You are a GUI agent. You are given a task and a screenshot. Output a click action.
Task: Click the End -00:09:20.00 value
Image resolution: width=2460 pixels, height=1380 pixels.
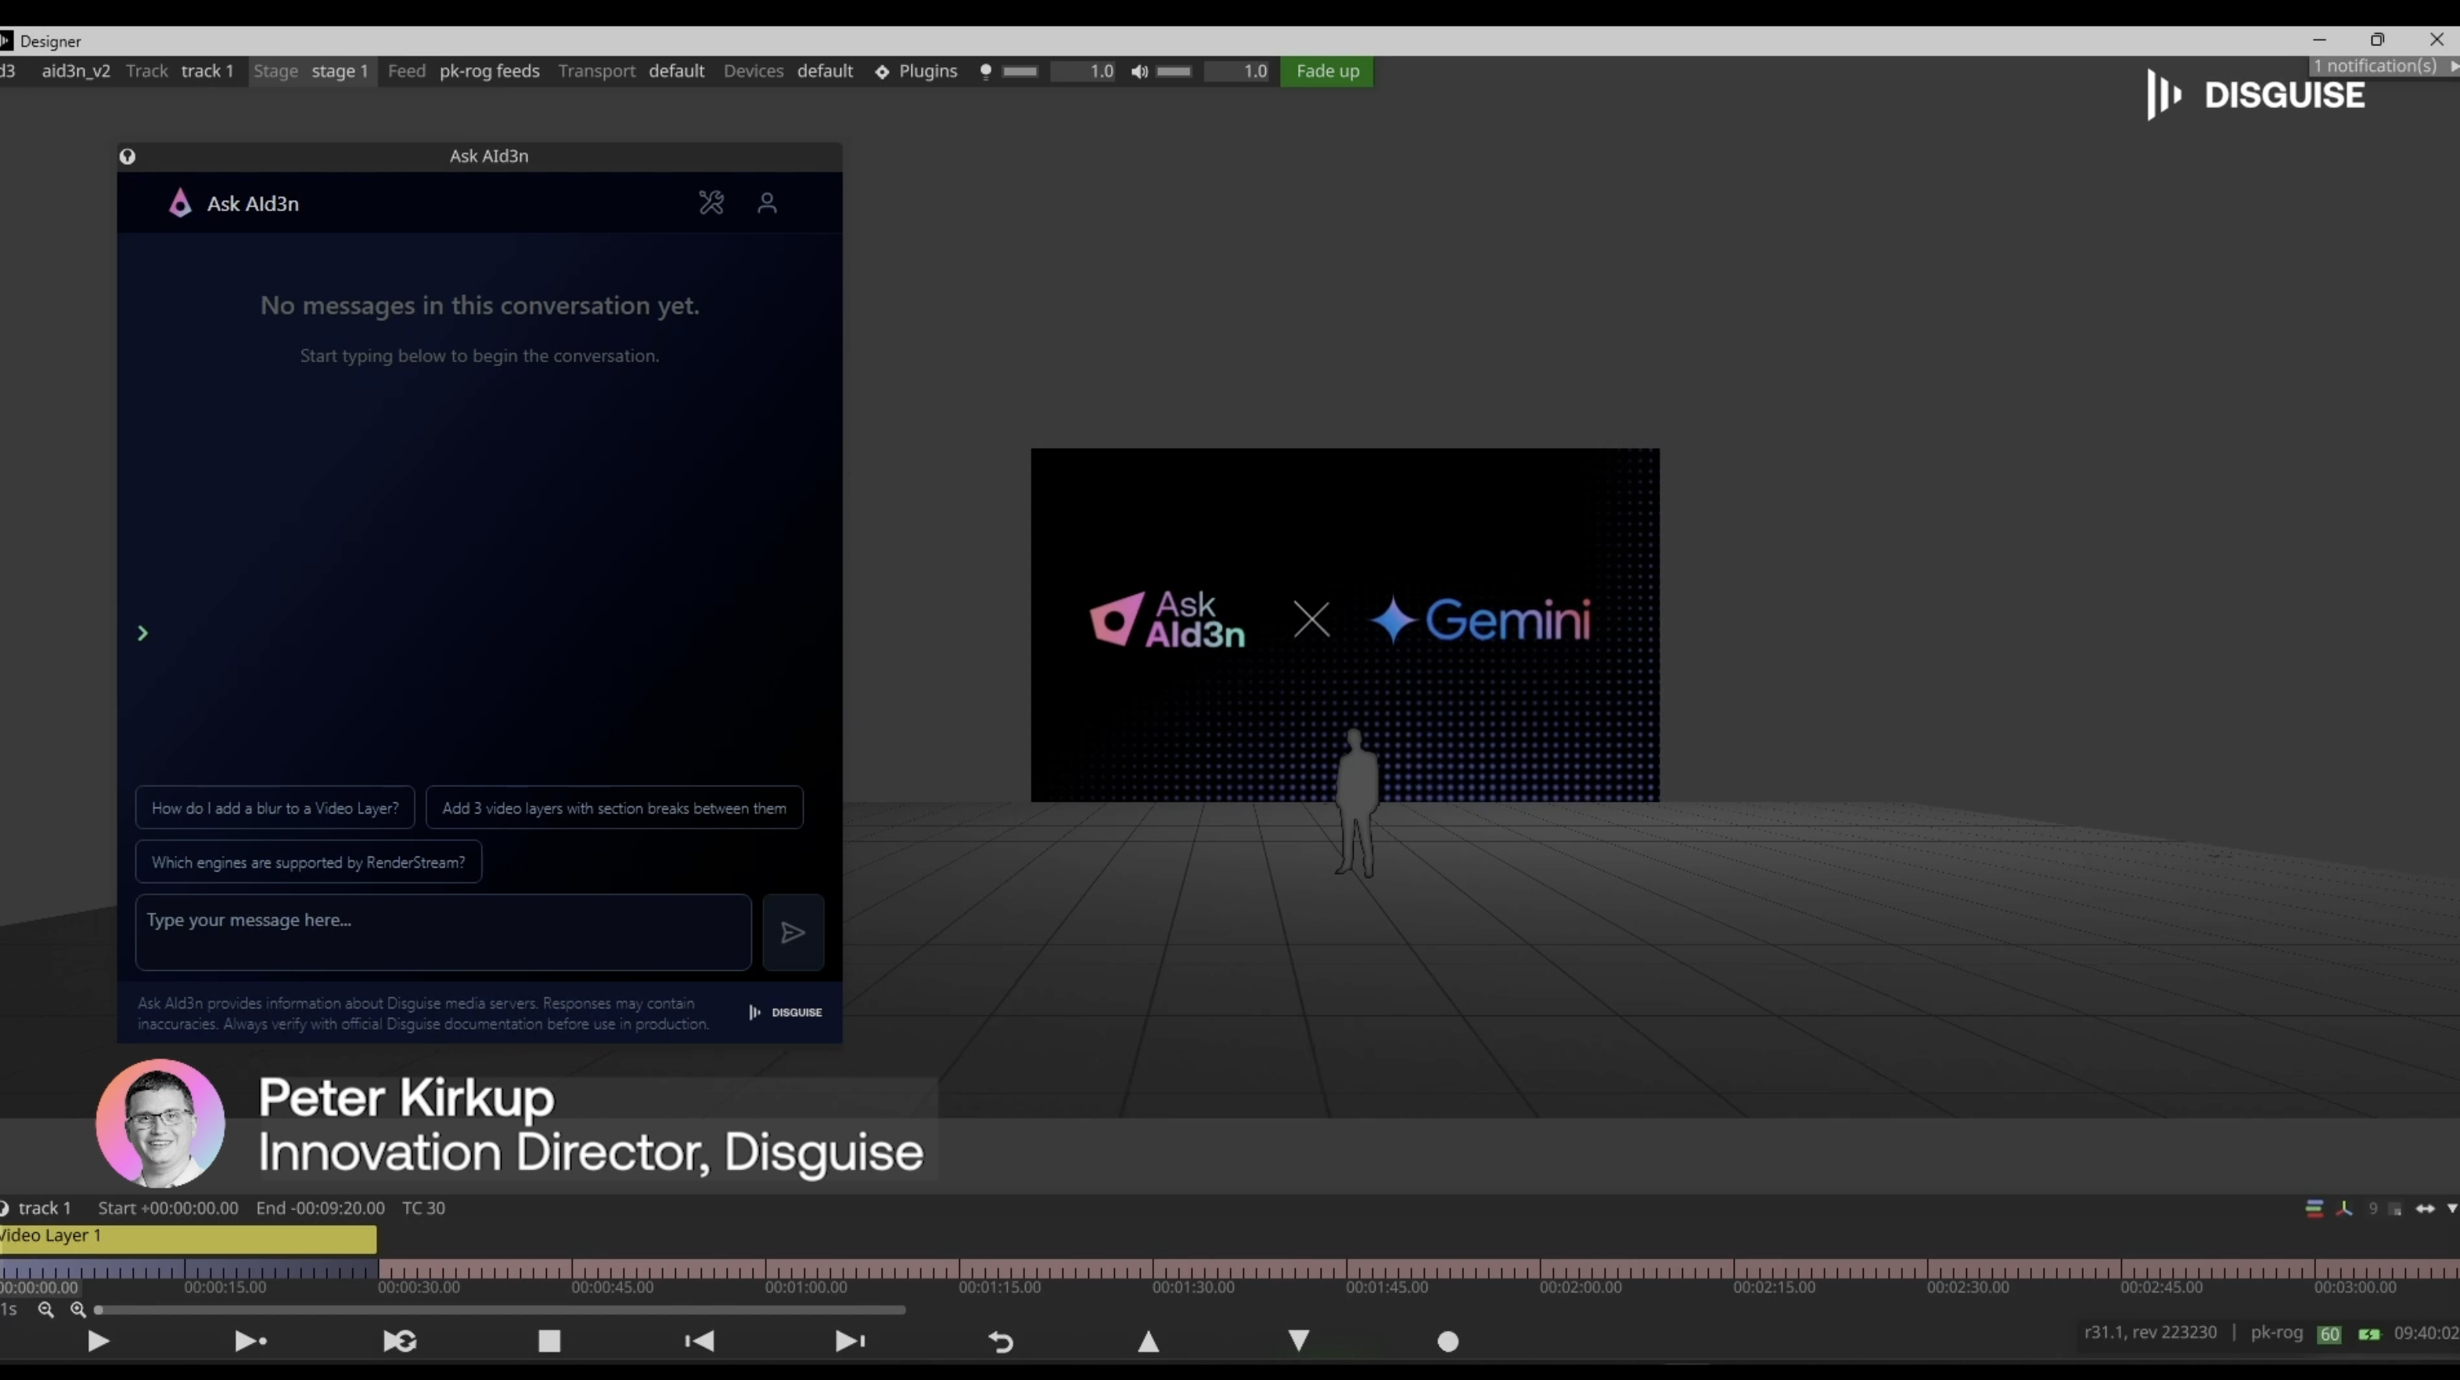320,1208
